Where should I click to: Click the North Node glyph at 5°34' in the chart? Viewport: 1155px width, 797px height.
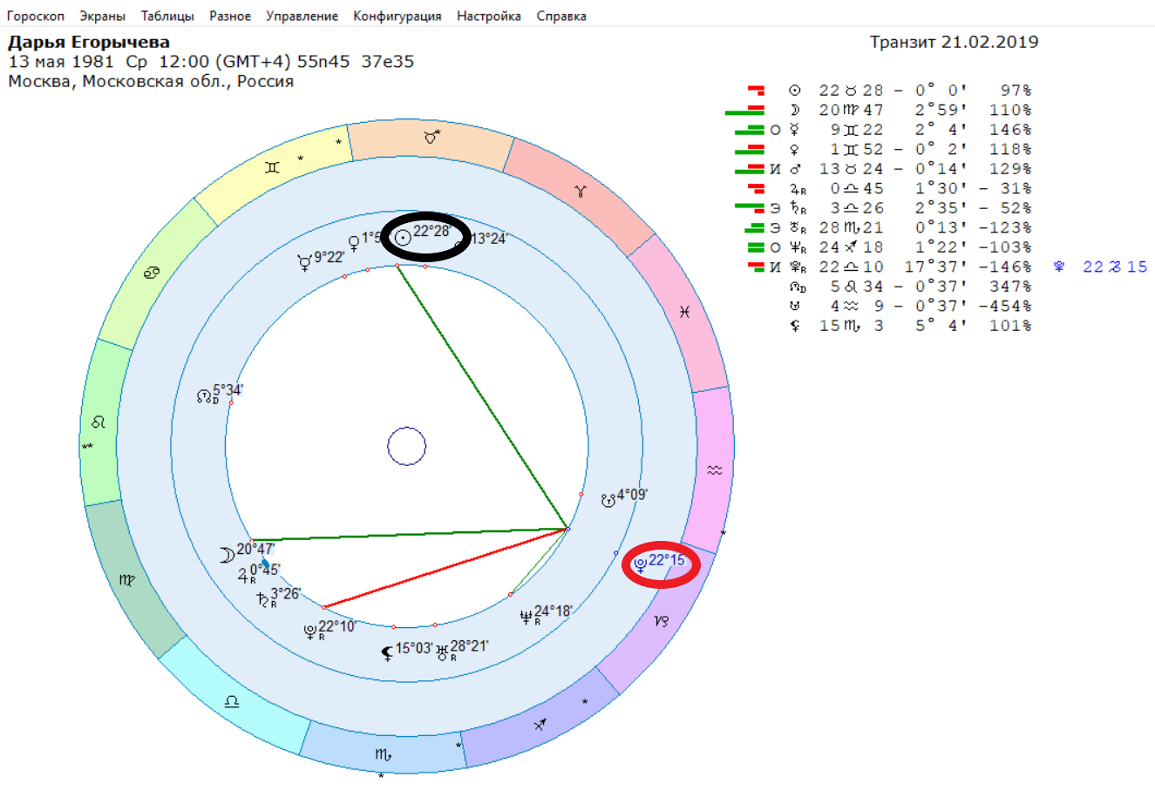point(206,396)
